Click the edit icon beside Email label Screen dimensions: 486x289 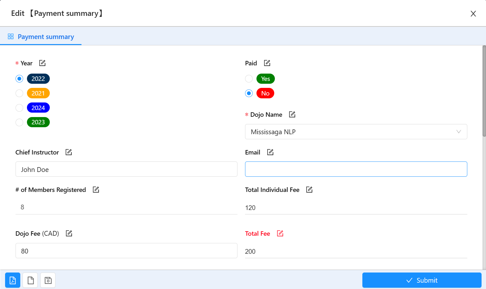tap(270, 152)
